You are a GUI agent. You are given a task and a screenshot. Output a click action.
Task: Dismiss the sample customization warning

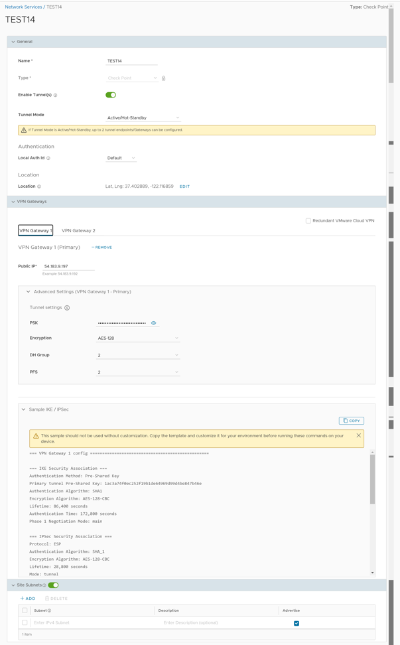[358, 436]
